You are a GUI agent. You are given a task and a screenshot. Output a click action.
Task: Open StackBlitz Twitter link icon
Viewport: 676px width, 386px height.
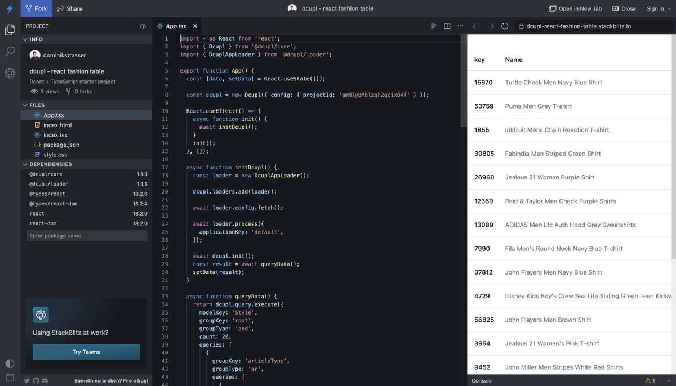[x=26, y=381]
